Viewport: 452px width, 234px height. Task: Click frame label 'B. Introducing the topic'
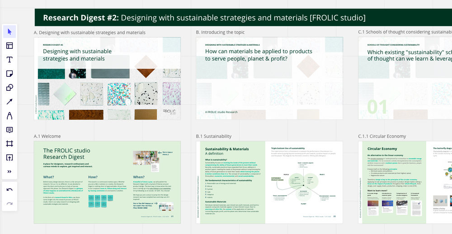pos(220,33)
